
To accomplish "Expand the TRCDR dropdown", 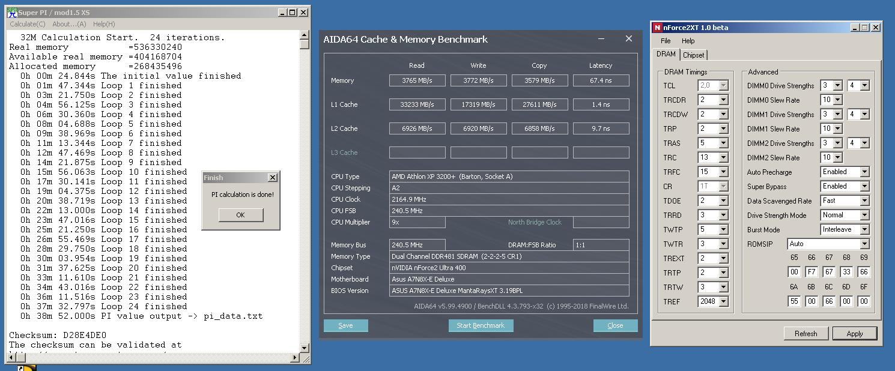I will coord(723,100).
